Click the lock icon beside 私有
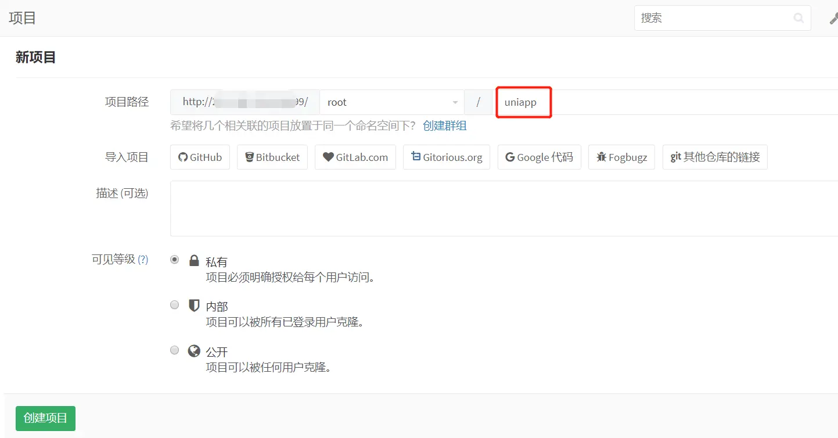Viewport: 838px width, 438px height. [x=194, y=260]
